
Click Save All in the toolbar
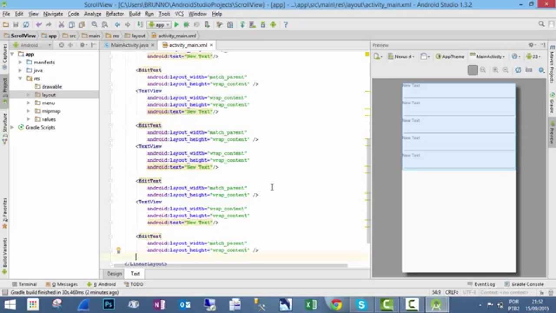click(16, 25)
